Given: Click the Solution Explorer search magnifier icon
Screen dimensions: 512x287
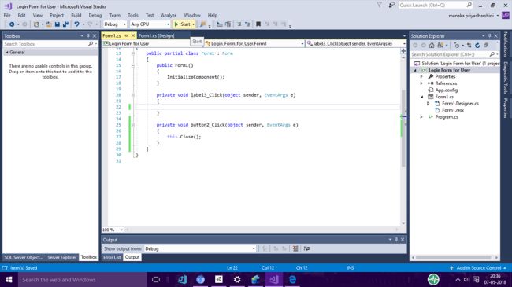Looking at the screenshot, I should coord(492,54).
